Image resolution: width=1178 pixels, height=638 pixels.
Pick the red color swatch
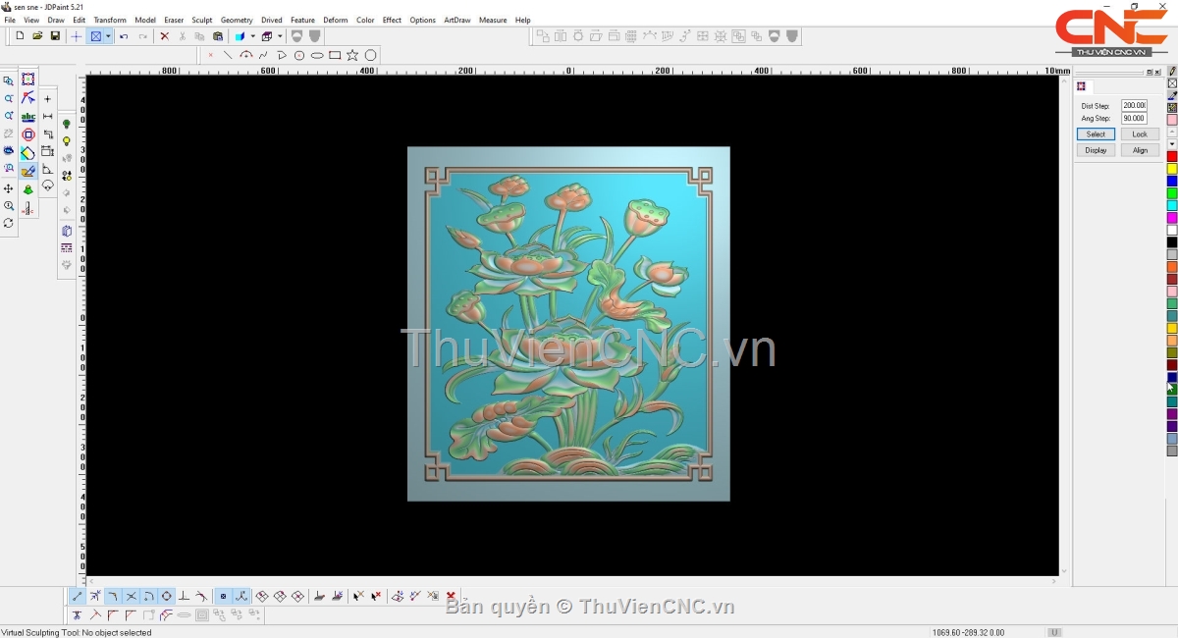(1171, 157)
